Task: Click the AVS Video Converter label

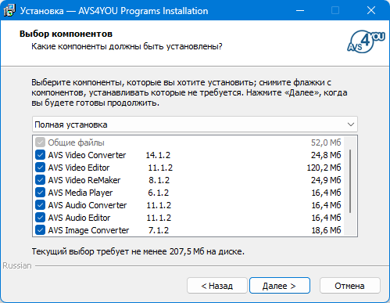Action: pyautogui.click(x=87, y=155)
